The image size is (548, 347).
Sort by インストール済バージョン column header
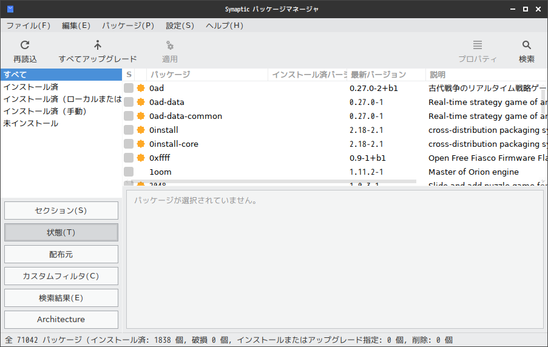tap(308, 75)
